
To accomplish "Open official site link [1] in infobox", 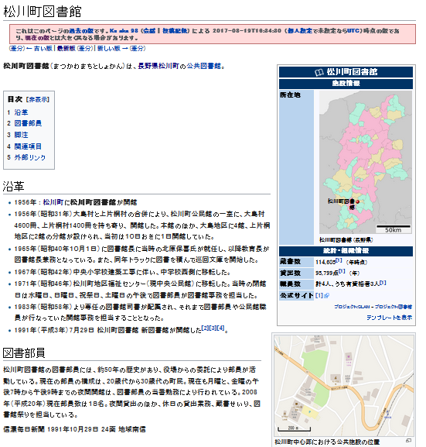I will coord(319,296).
